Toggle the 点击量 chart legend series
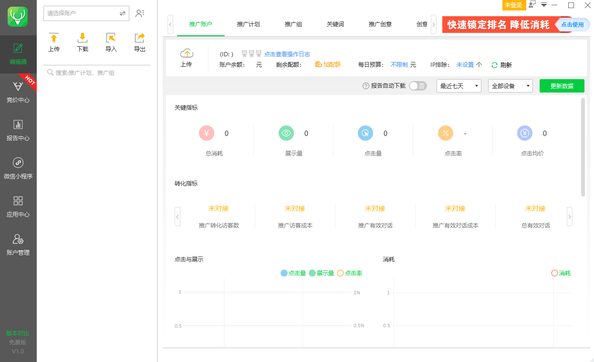This screenshot has height=362, width=594. [293, 273]
